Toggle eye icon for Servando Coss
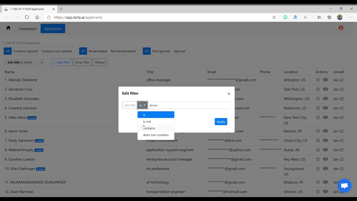This screenshot has width=357, height=201. pyautogui.click(x=325, y=89)
